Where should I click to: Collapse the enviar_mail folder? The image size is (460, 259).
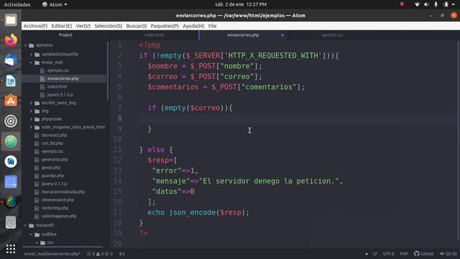(x=31, y=63)
